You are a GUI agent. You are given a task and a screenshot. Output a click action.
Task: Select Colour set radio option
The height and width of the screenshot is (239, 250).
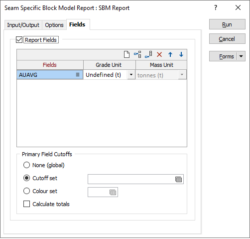point(26,191)
